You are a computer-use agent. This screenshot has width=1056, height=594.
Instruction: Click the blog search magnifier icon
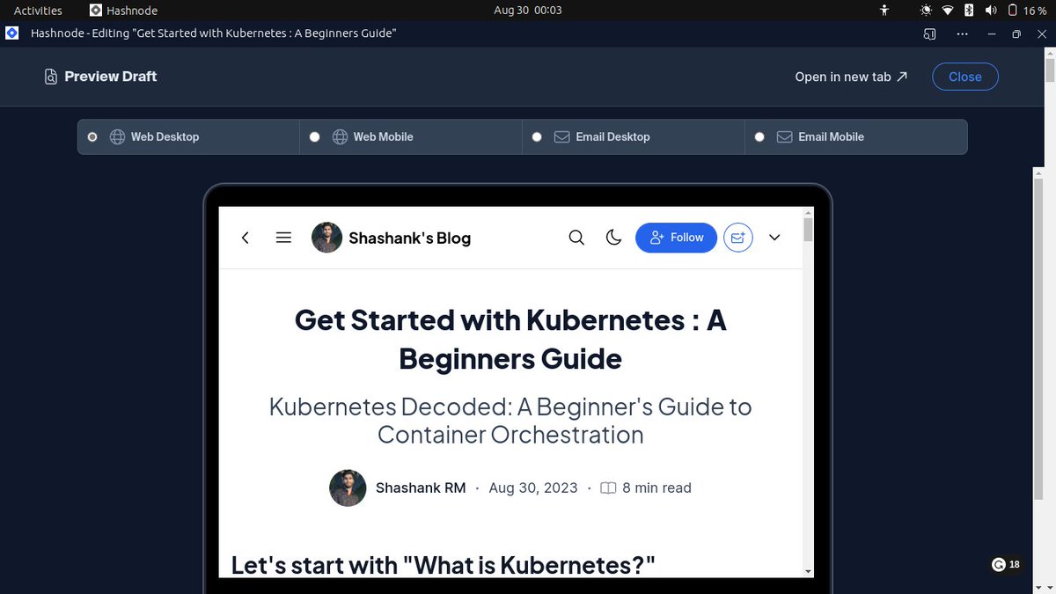(x=576, y=238)
